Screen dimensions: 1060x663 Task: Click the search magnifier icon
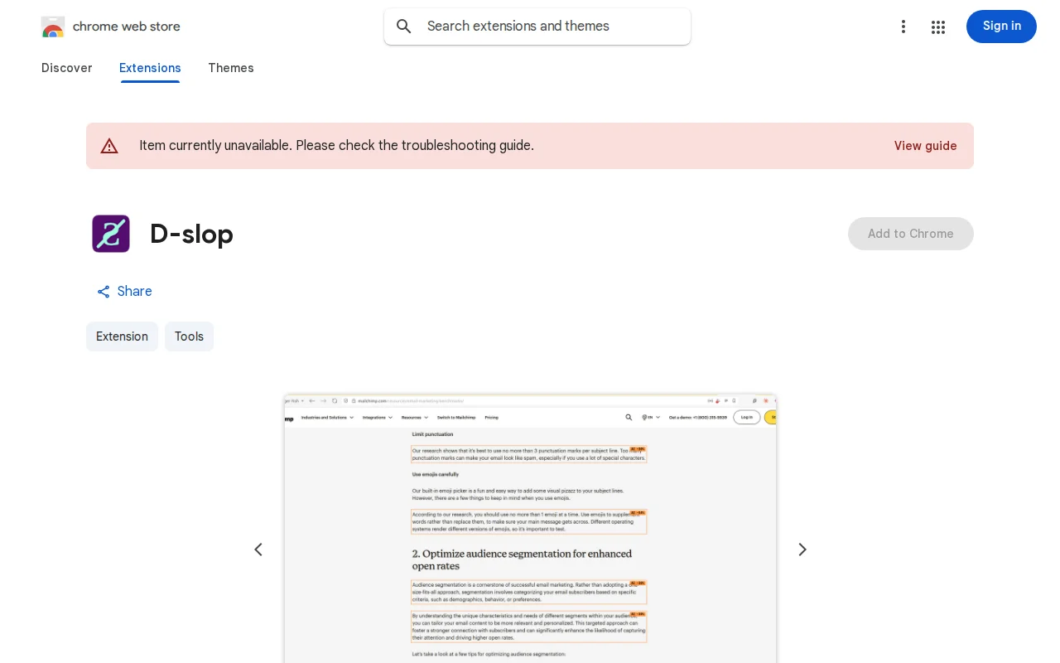tap(404, 27)
